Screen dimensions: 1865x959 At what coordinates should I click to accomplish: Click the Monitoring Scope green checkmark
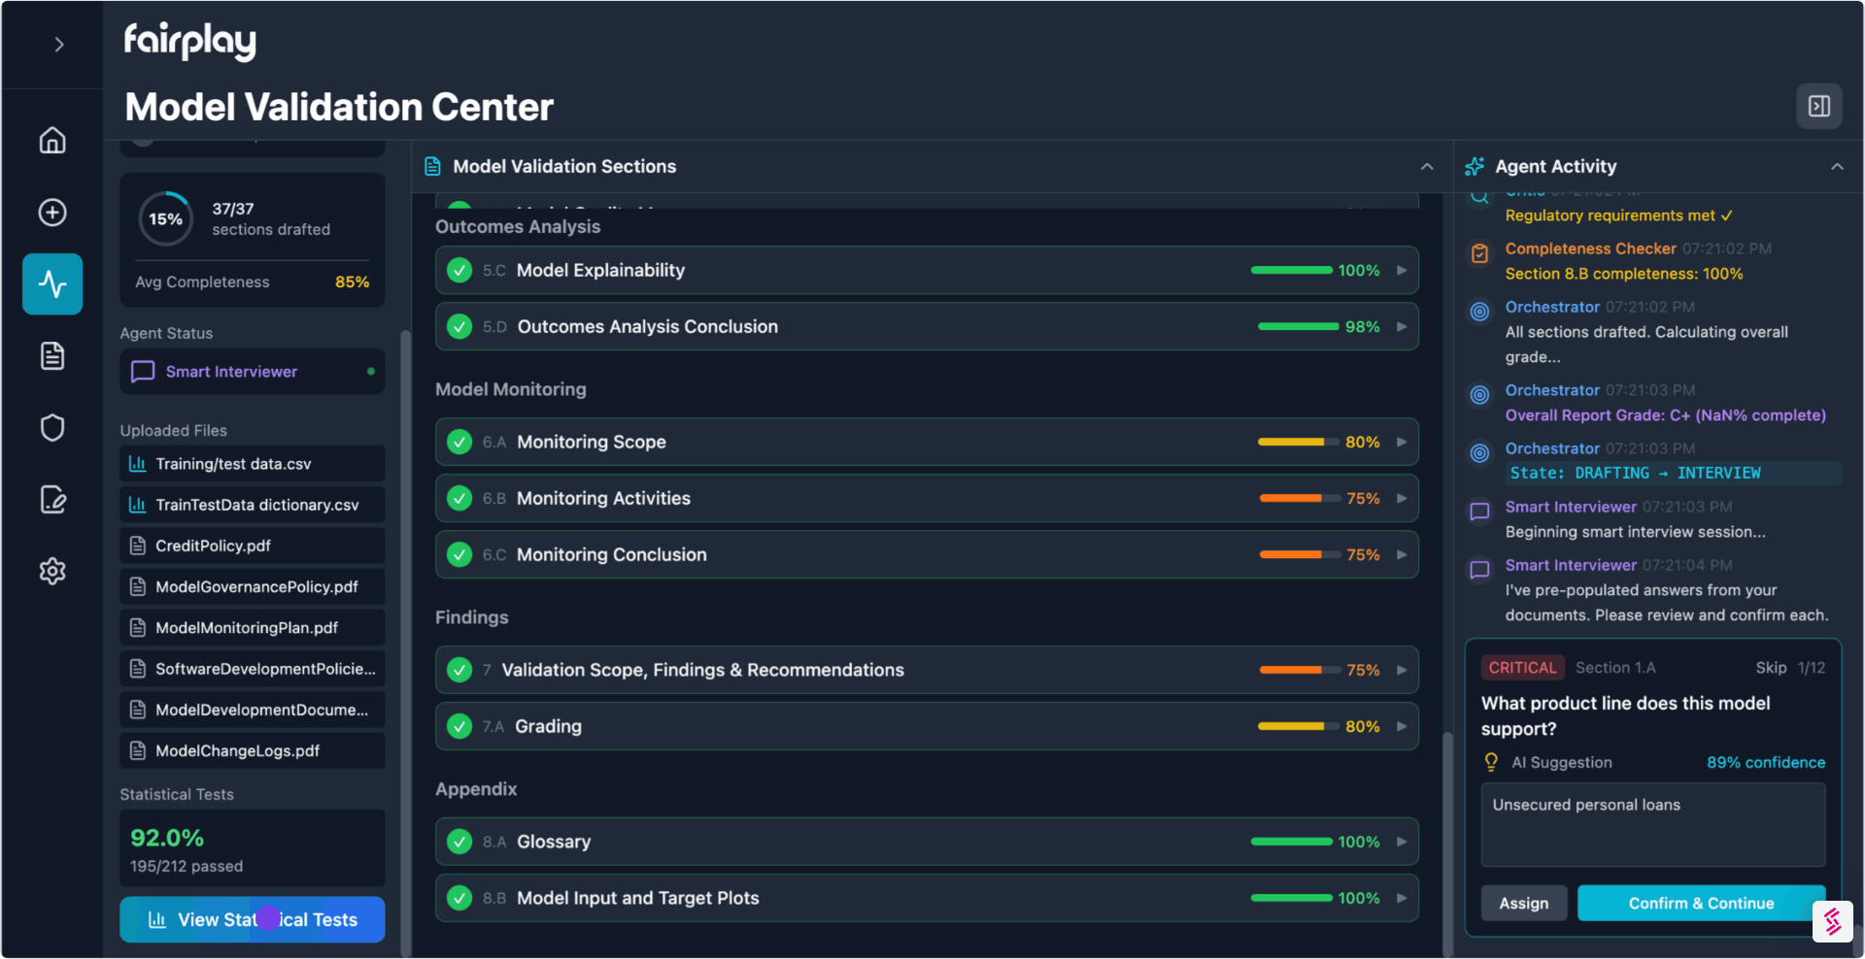click(x=459, y=443)
